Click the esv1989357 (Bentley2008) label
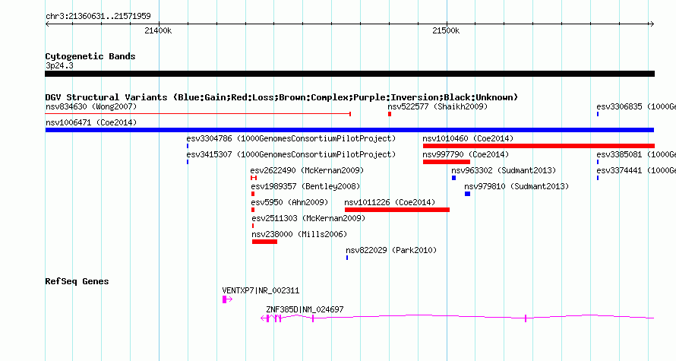 pyautogui.click(x=305, y=186)
